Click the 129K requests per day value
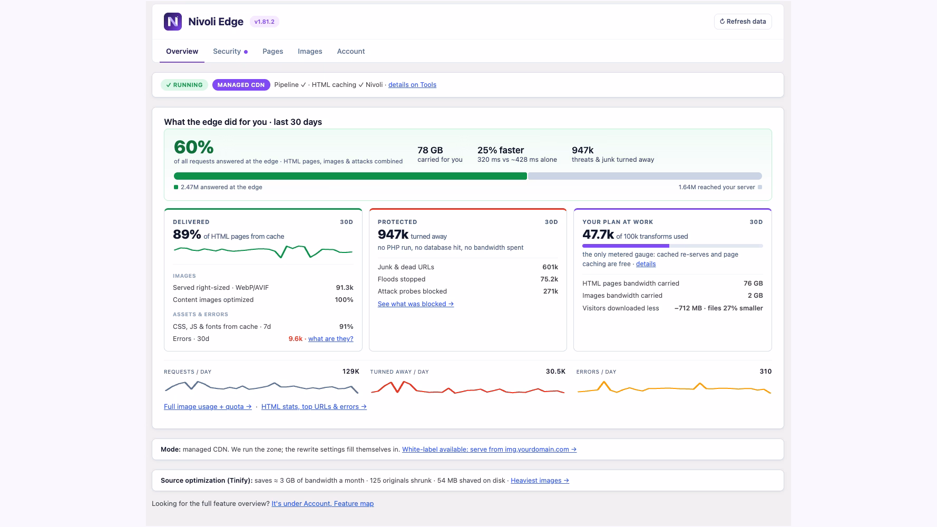 click(x=350, y=372)
